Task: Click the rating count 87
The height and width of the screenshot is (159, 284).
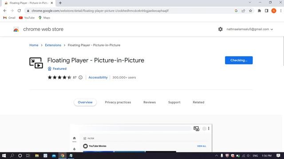Action: point(75,78)
